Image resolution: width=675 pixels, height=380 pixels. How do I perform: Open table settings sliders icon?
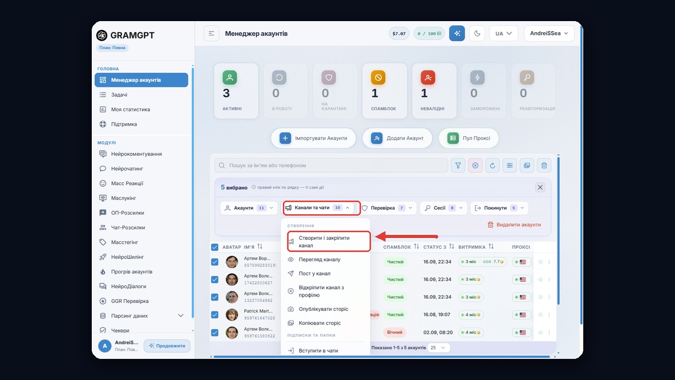(509, 165)
